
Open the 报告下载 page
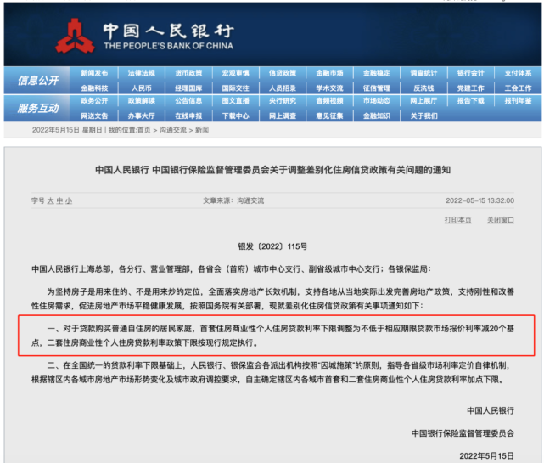(471, 101)
